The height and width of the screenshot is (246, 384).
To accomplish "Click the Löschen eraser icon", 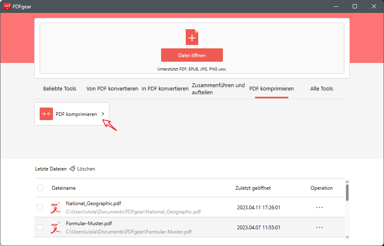I will pyautogui.click(x=73, y=168).
